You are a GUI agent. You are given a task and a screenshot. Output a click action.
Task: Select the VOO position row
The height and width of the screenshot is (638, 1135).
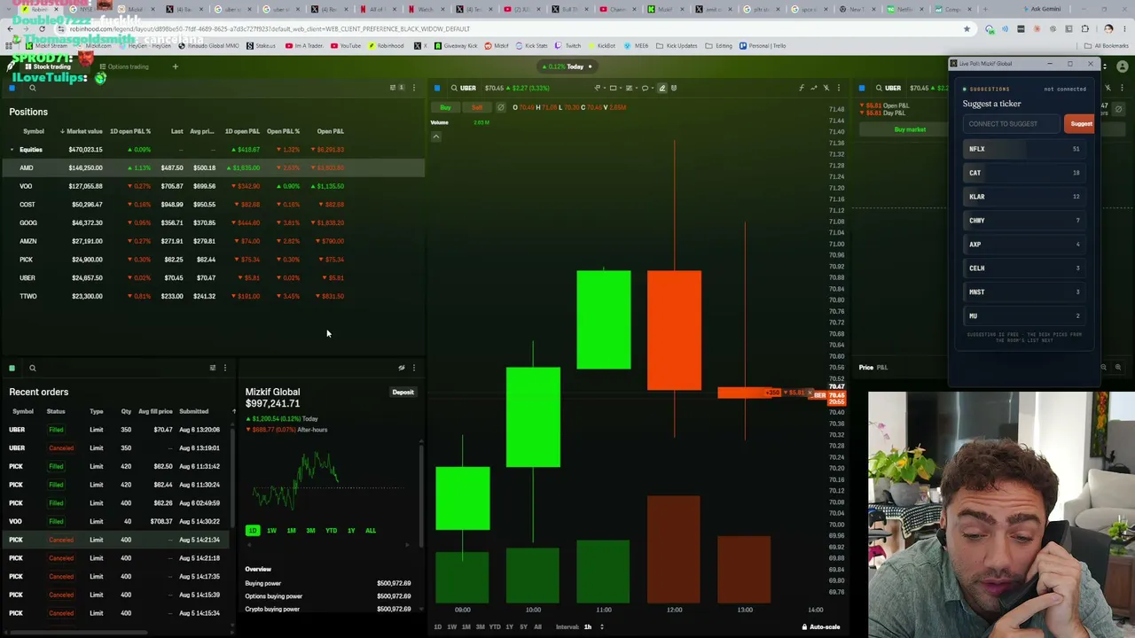(213, 186)
